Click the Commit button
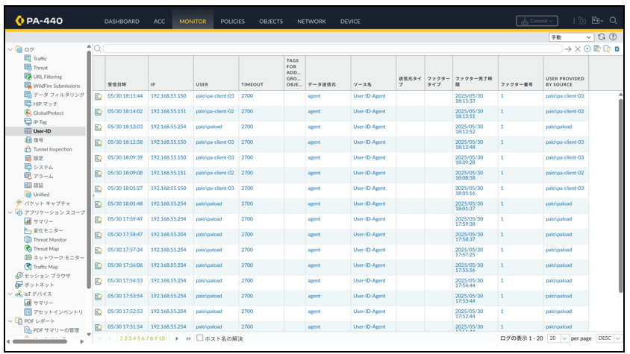The image size is (630, 354). pyautogui.click(x=537, y=21)
